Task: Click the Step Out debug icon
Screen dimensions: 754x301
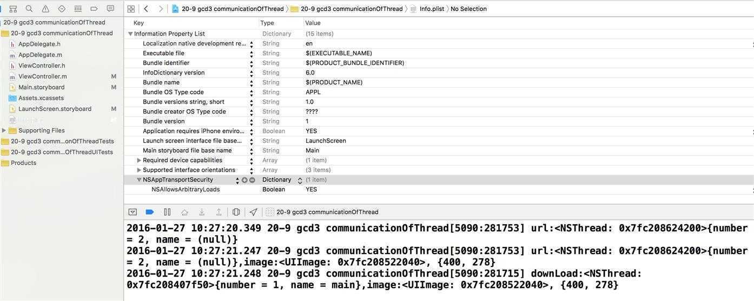Action: pyautogui.click(x=219, y=212)
